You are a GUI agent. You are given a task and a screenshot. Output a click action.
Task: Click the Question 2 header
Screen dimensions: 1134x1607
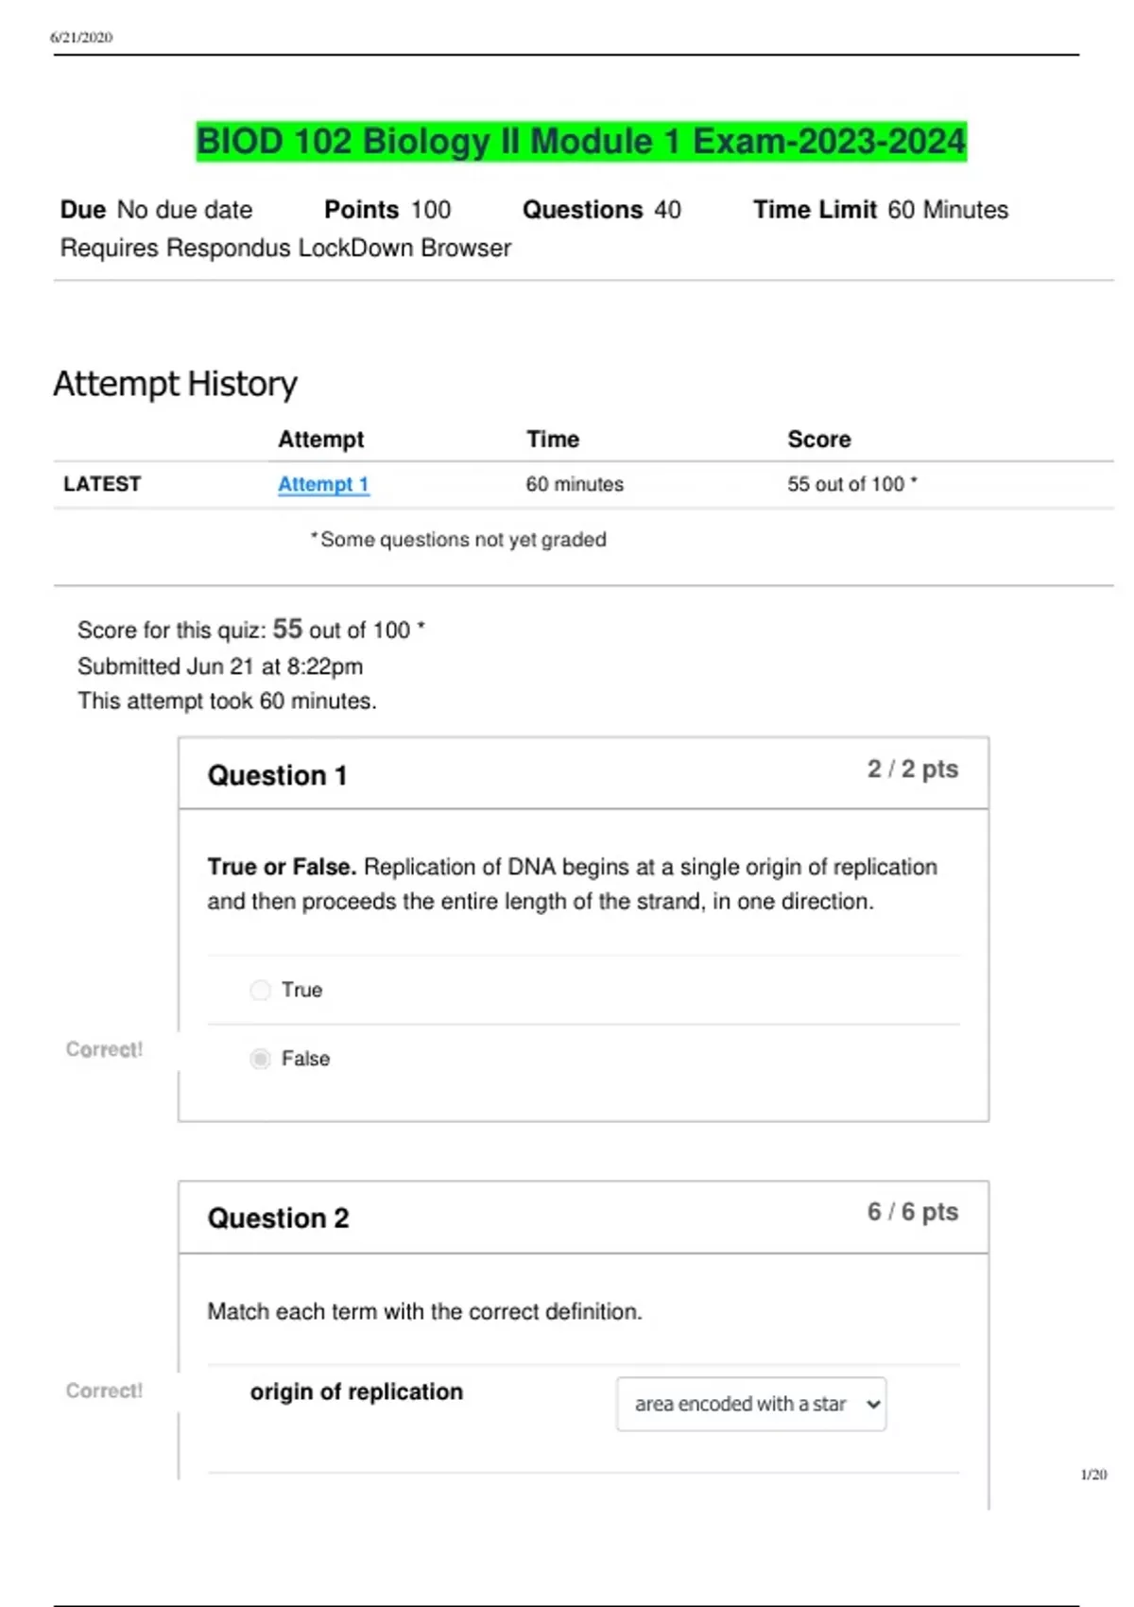coord(278,1218)
